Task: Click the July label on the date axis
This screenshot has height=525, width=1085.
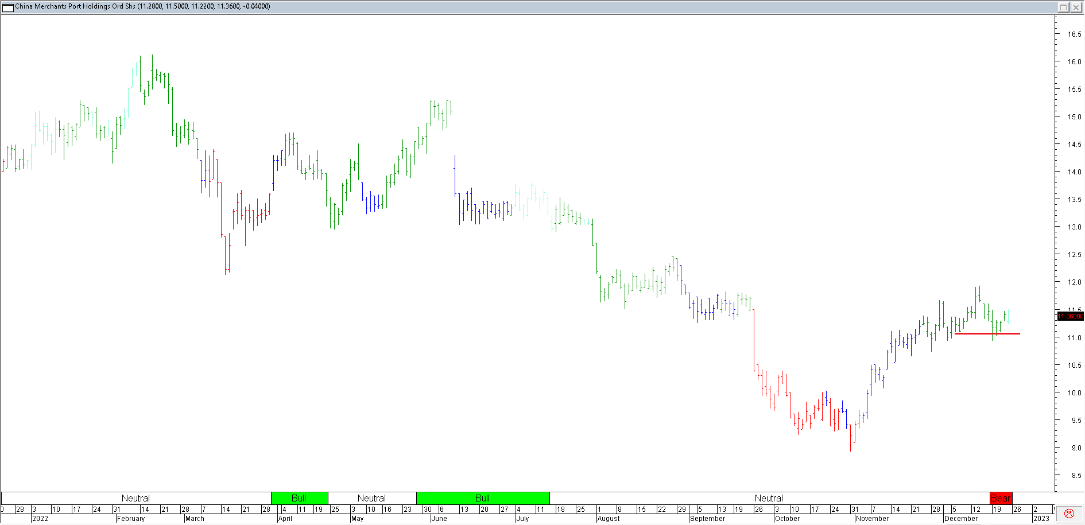Action: point(522,519)
